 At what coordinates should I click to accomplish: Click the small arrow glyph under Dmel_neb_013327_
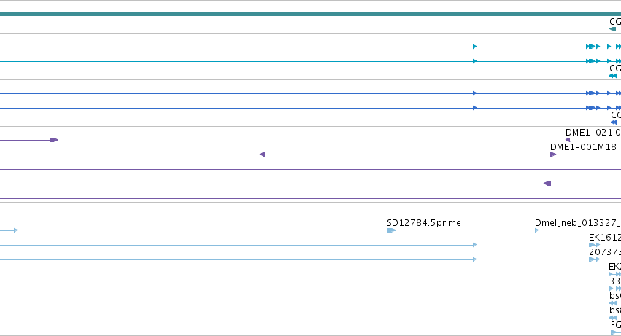(x=536, y=230)
